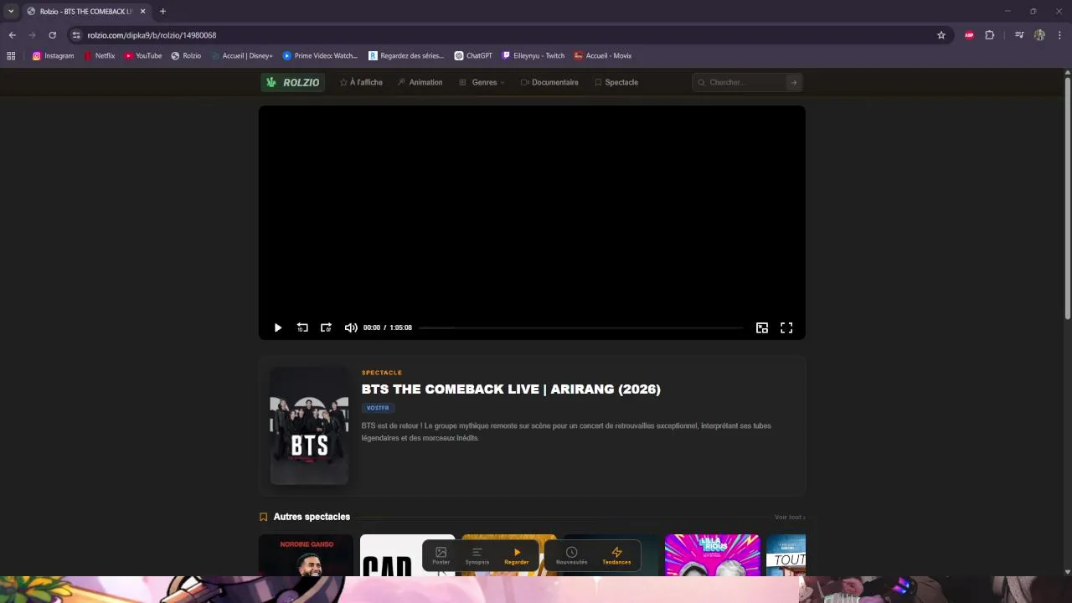Mute the video player volume
This screenshot has height=603, width=1072.
tap(351, 328)
